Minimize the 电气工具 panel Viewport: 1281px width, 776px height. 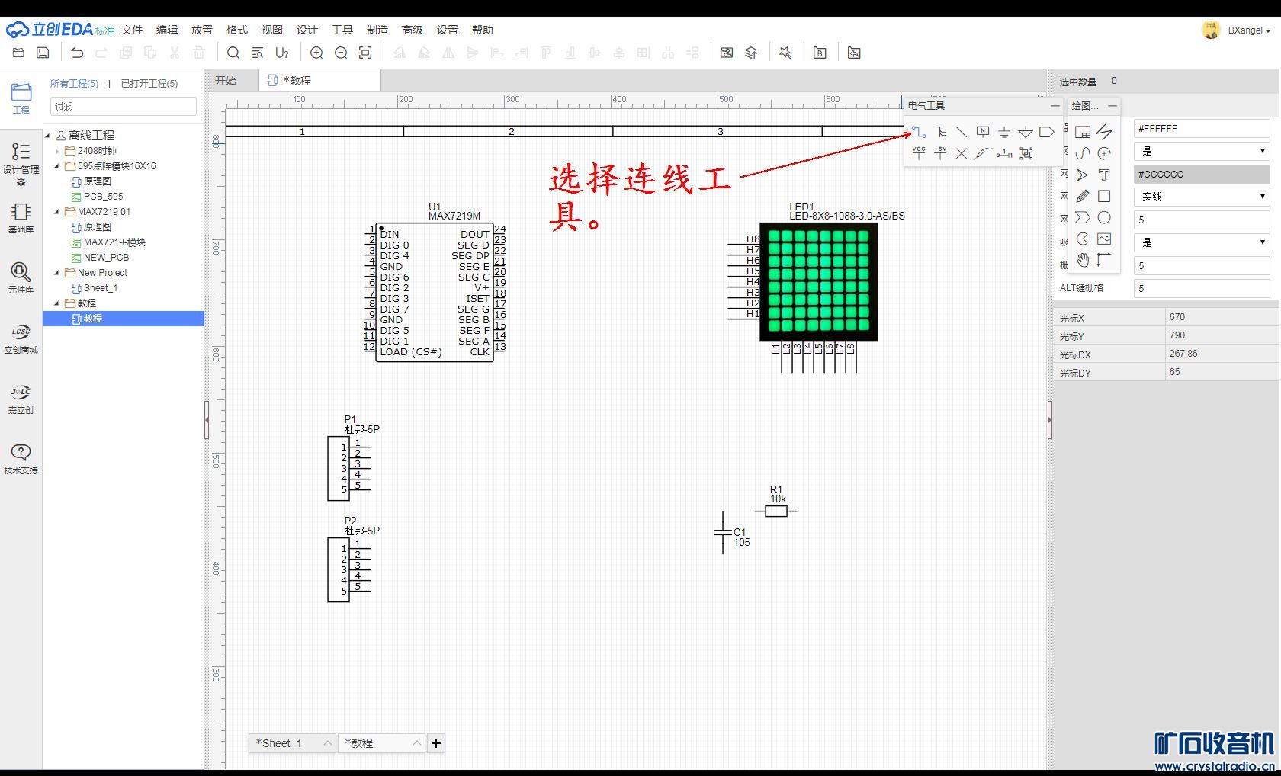coord(1055,106)
